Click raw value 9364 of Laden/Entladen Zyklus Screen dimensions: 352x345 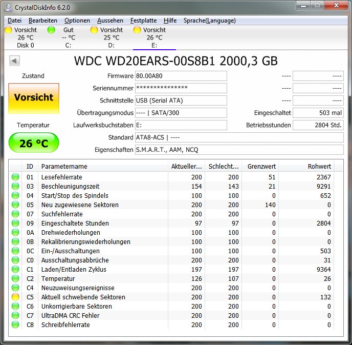pos(323,270)
